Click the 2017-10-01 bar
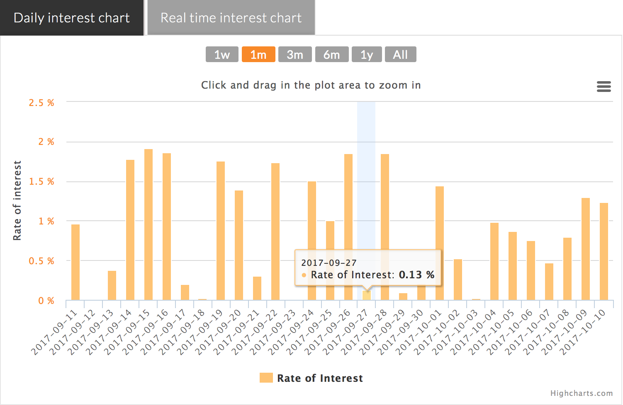The height and width of the screenshot is (405, 623). click(x=440, y=243)
